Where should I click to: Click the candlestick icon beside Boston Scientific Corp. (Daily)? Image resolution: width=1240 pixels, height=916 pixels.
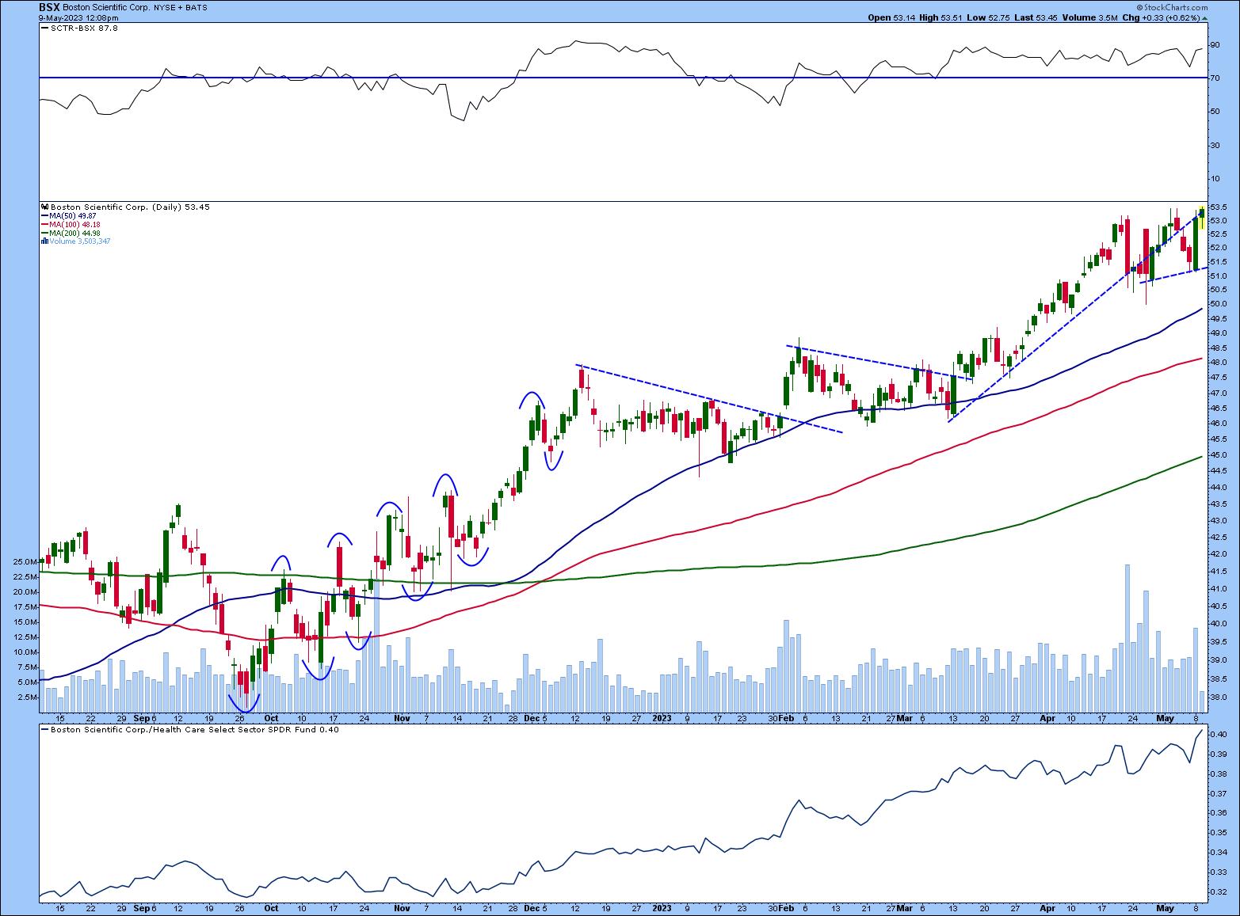[44, 207]
